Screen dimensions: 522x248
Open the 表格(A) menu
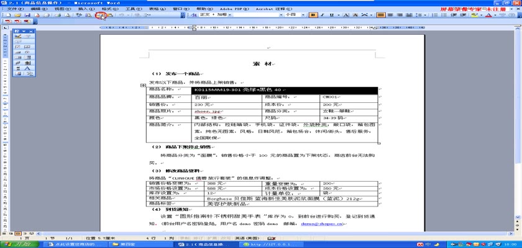(158, 9)
